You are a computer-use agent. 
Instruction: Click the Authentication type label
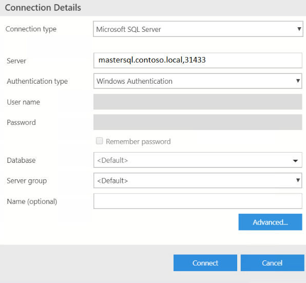coord(37,81)
